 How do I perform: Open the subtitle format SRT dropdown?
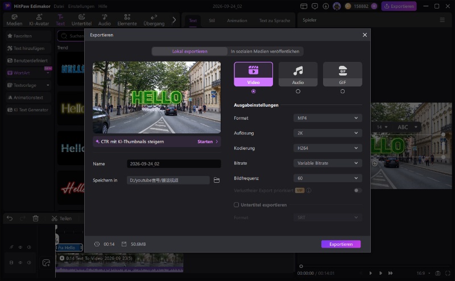coord(328,217)
